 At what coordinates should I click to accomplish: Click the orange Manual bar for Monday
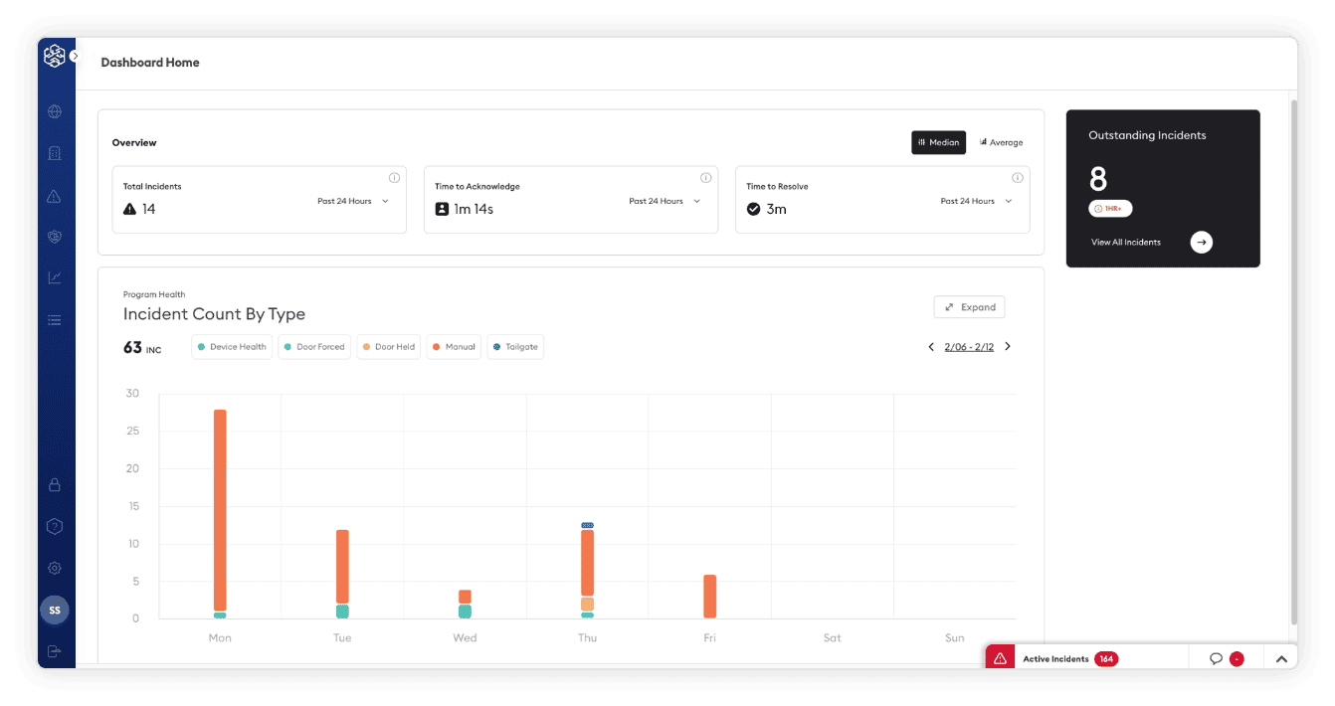(x=220, y=509)
